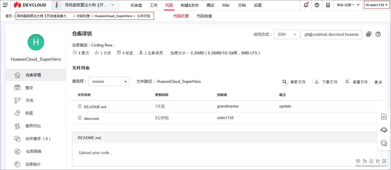Viewport: 391px width, 170px height.
Task: Open datecount file link
Action: coord(92,118)
